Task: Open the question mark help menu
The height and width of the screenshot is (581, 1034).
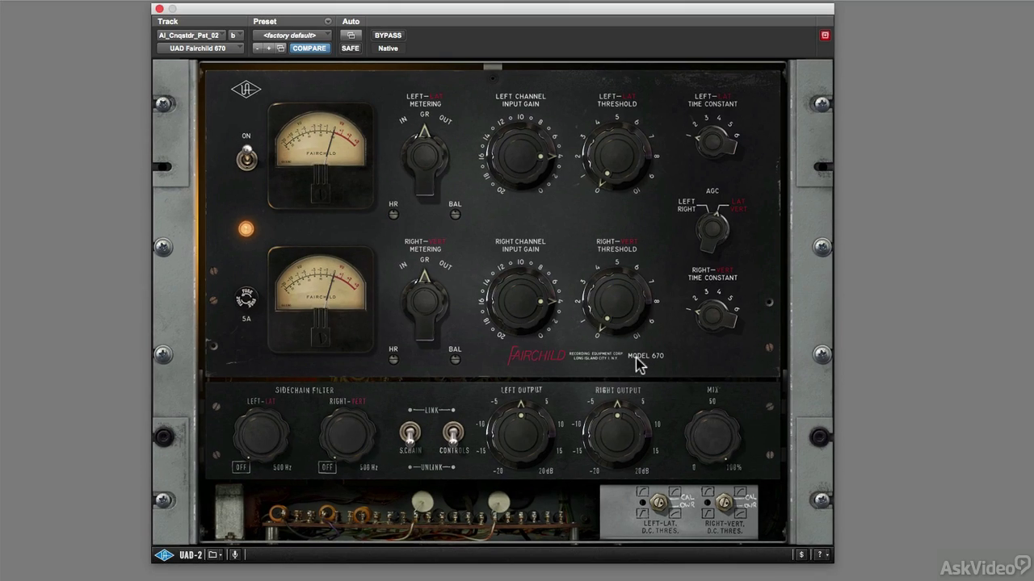Action: click(821, 554)
